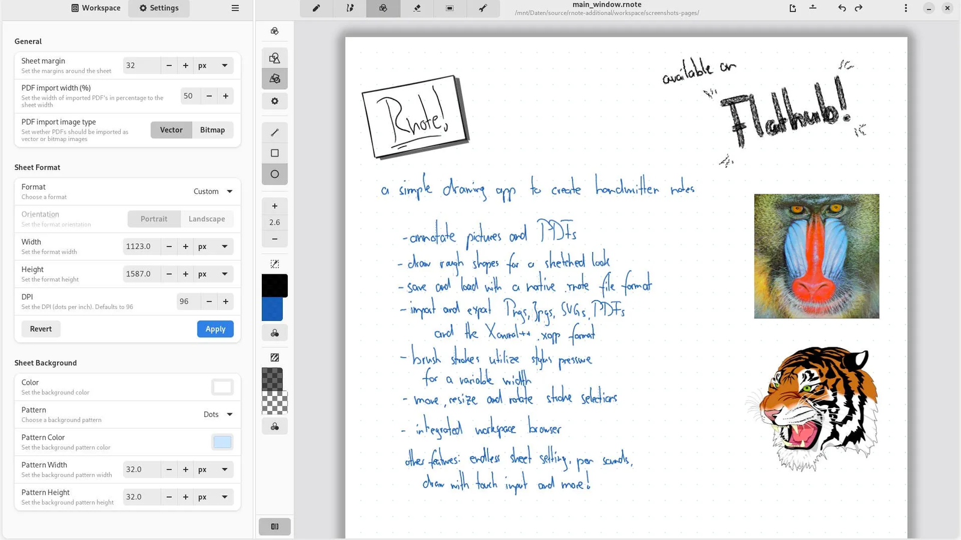Set PDF import type to Vector
Image resolution: width=961 pixels, height=540 pixels.
171,130
